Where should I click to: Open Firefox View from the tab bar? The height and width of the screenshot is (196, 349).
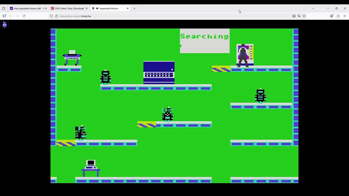coord(4,8)
